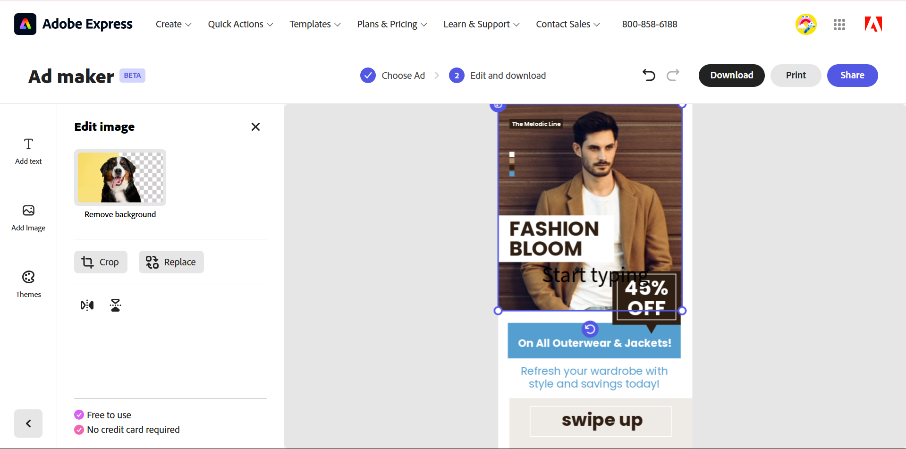Flip the image vertically
The width and height of the screenshot is (906, 449).
pyautogui.click(x=115, y=305)
